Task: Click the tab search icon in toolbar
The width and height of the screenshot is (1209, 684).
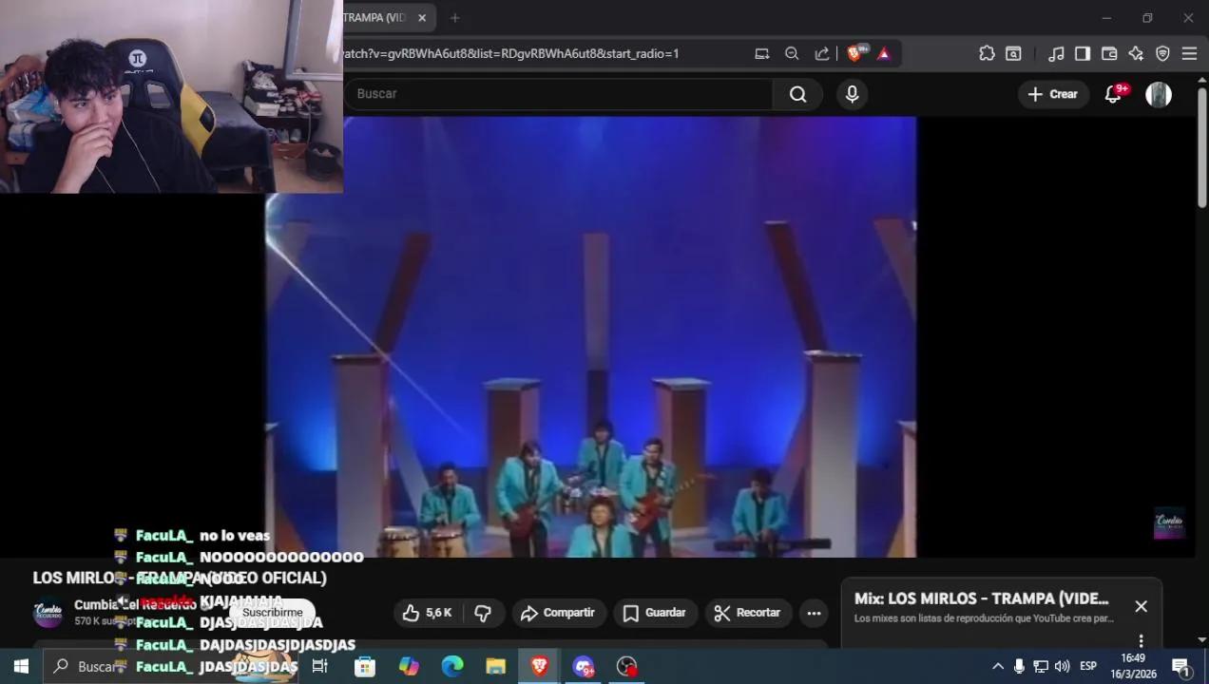Action: (x=1014, y=54)
